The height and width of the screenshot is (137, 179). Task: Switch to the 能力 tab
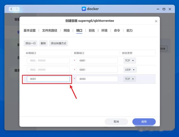click(129, 30)
